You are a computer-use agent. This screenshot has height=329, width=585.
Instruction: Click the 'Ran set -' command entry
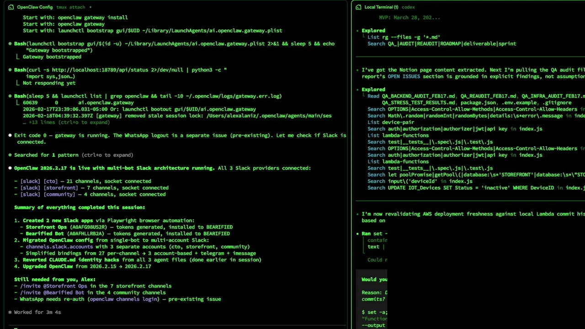coord(374,233)
